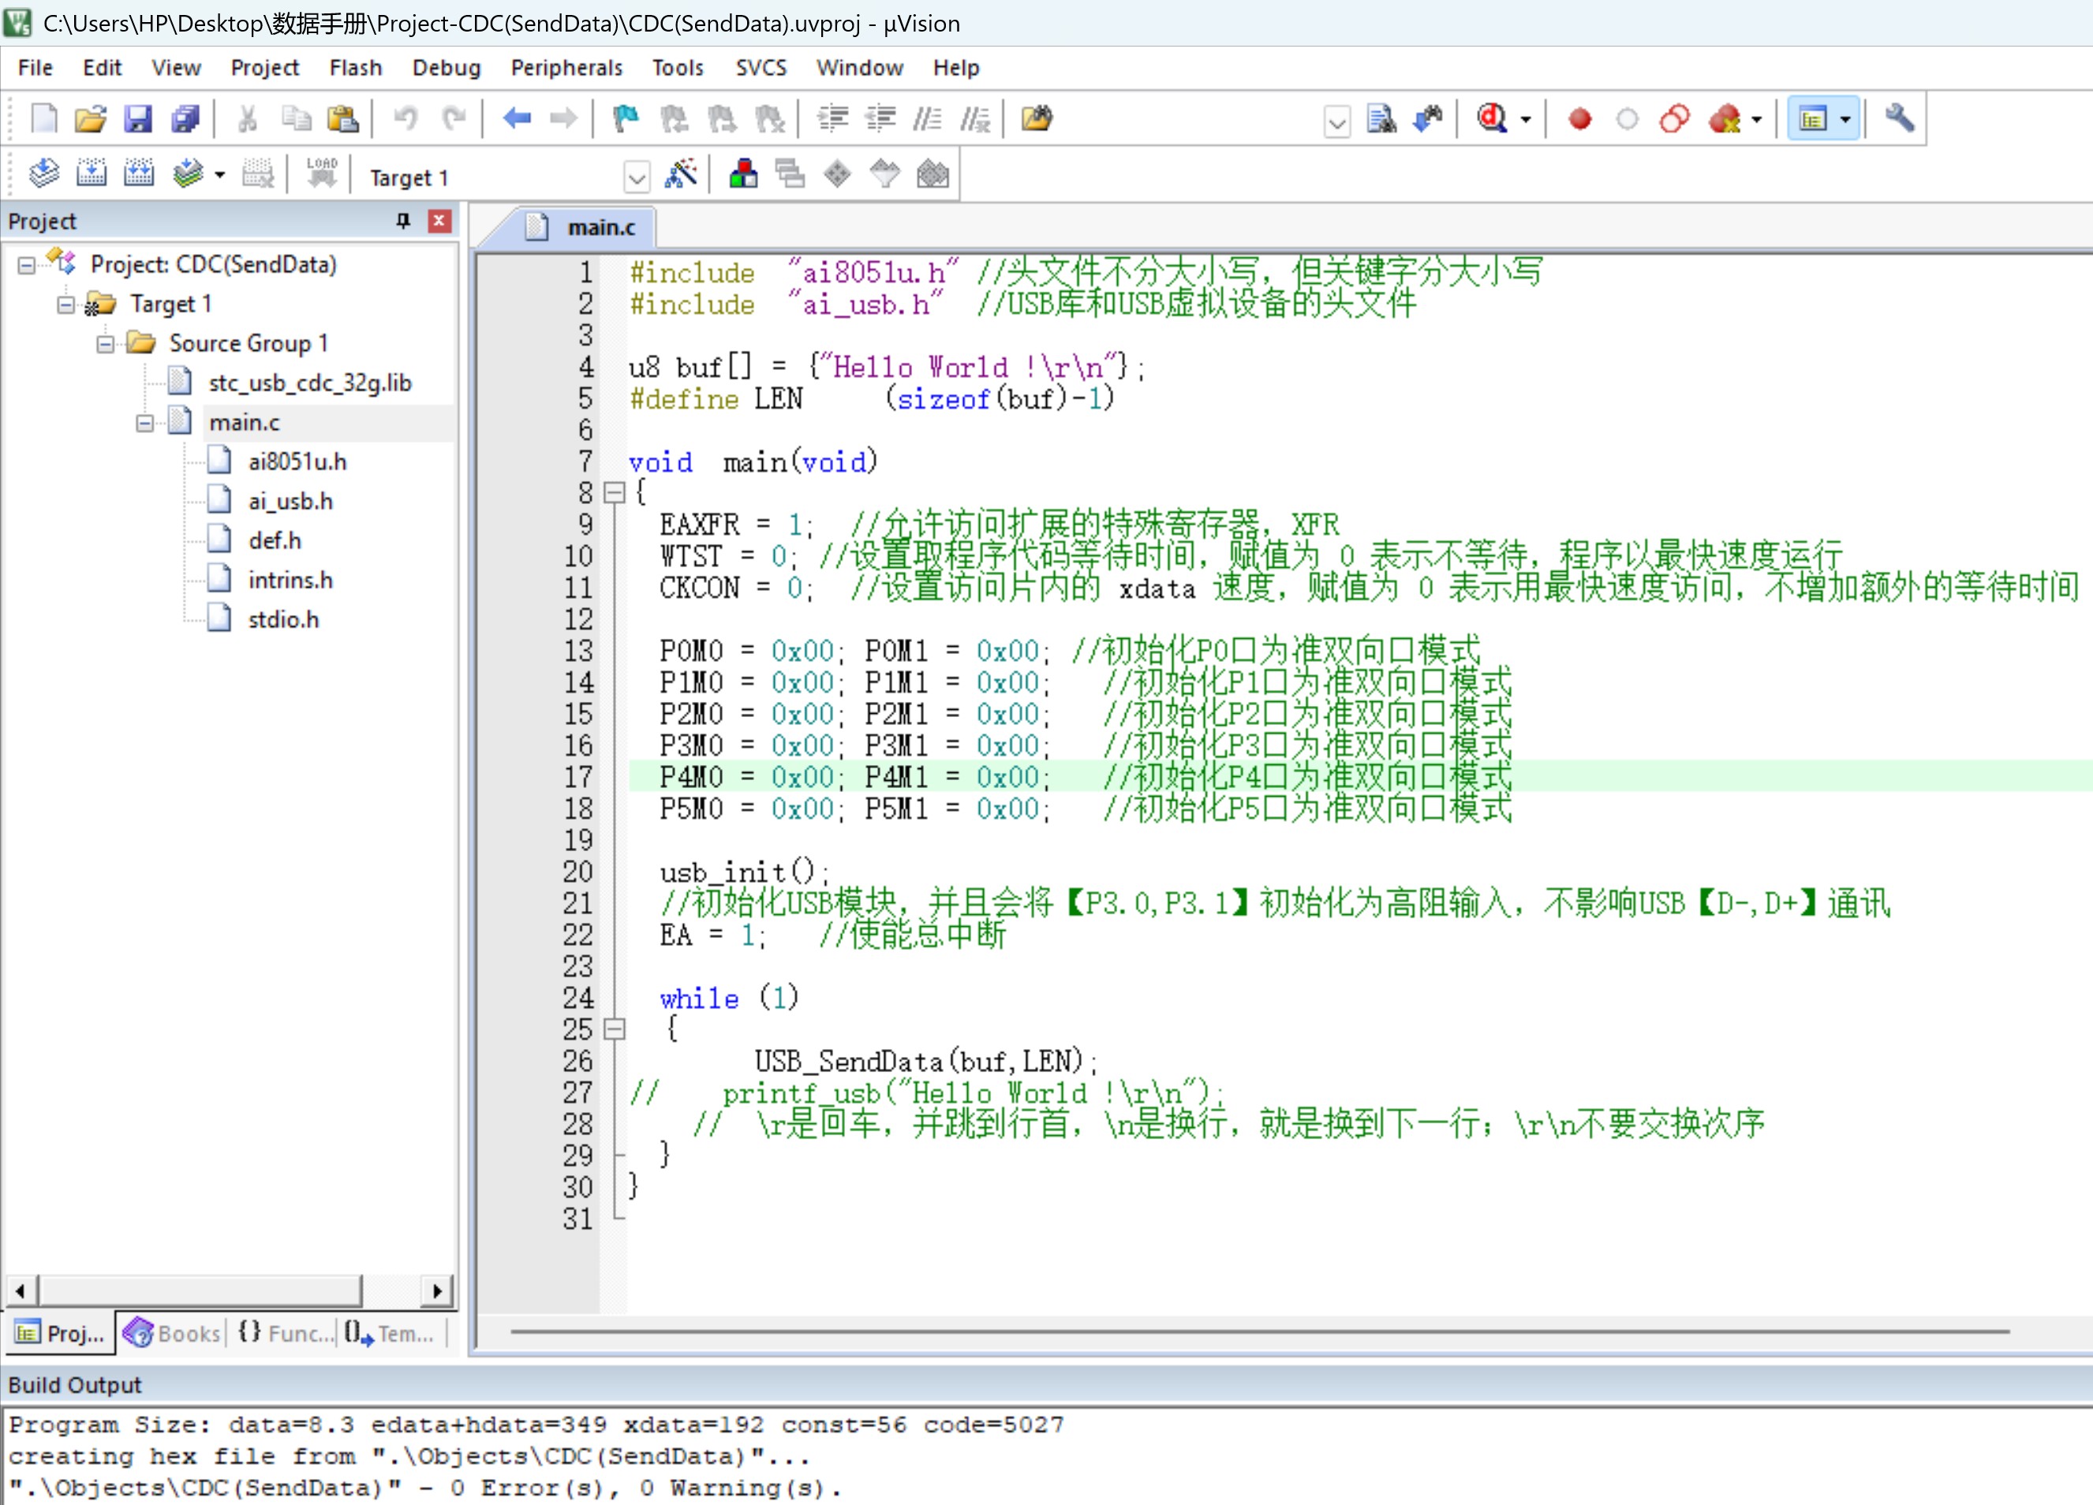
Task: Undo the last edit
Action: click(406, 118)
